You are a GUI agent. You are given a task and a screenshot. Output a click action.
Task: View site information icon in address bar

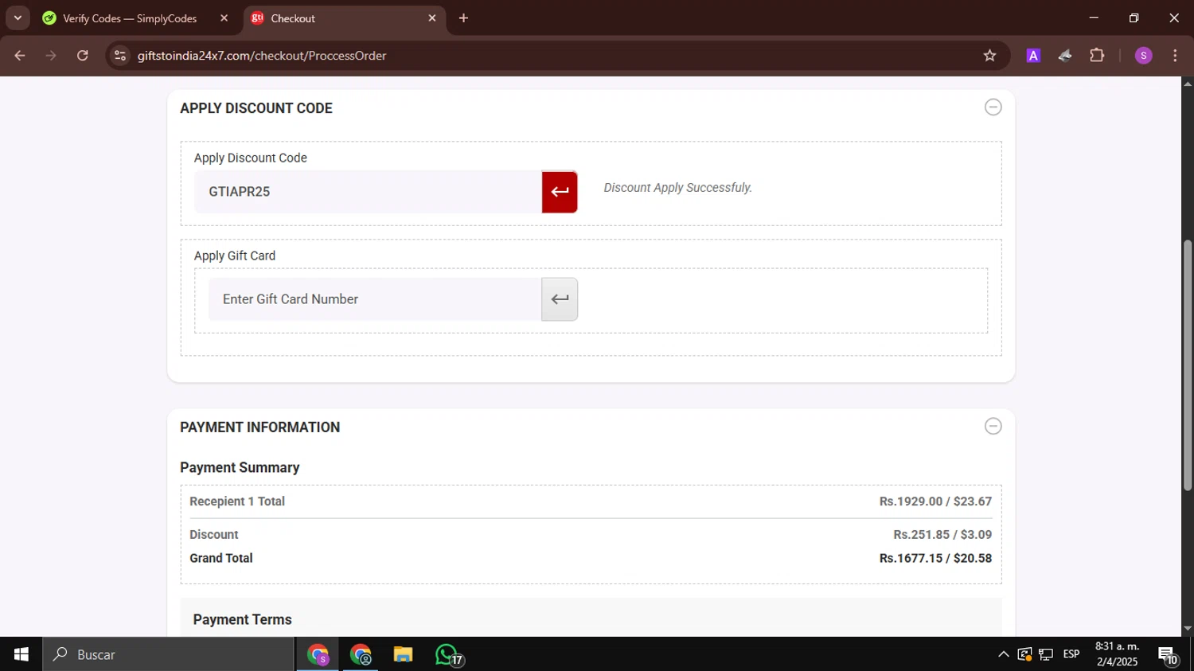pos(120,56)
